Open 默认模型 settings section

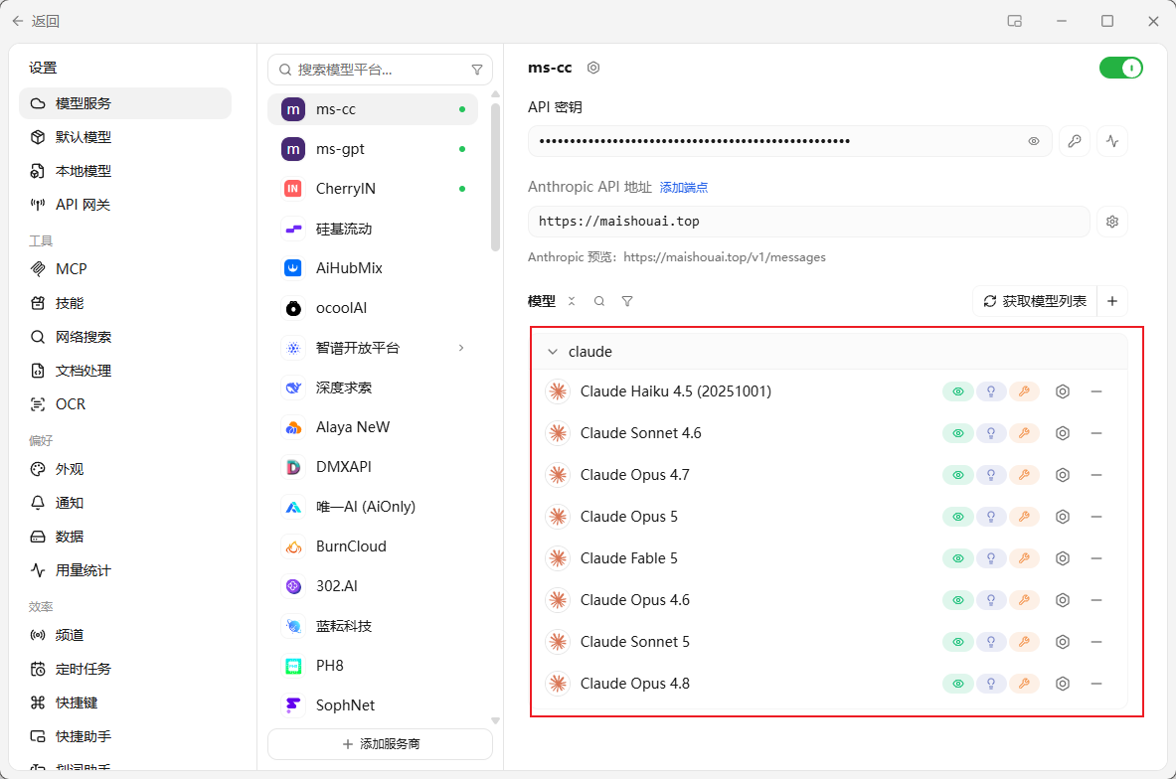point(125,137)
